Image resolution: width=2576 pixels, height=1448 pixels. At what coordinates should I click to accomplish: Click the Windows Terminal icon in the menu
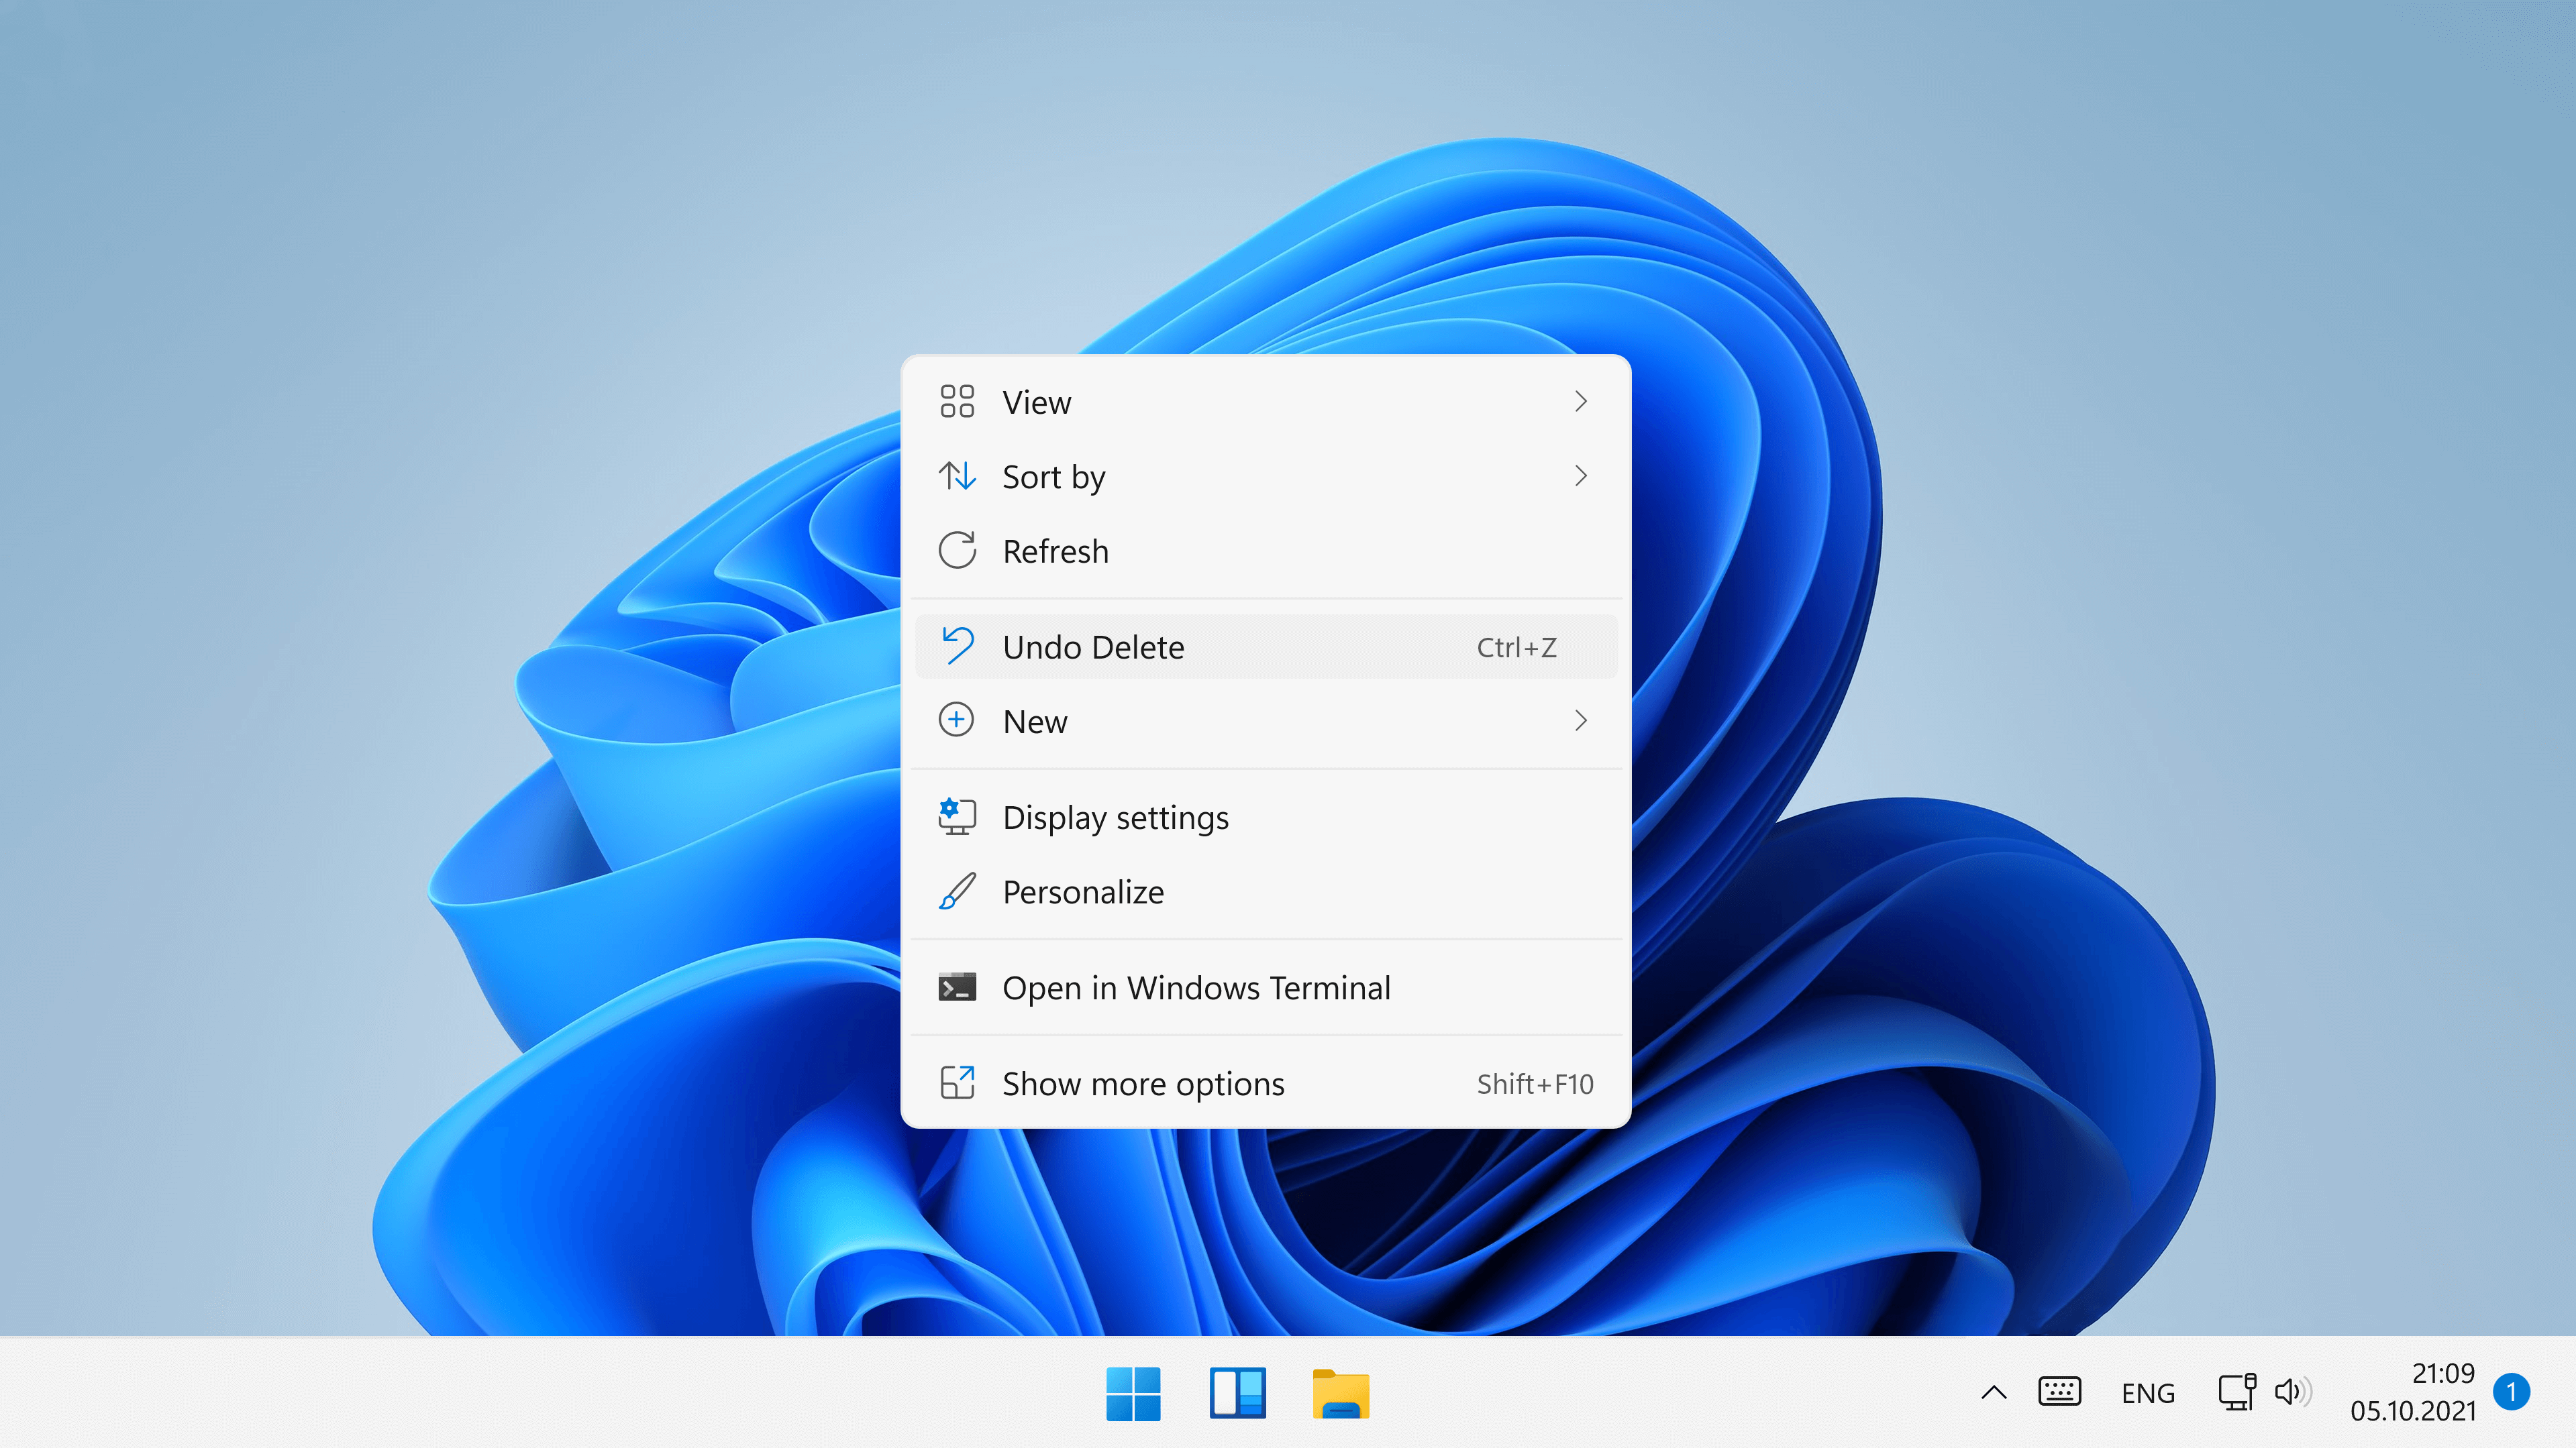957,987
